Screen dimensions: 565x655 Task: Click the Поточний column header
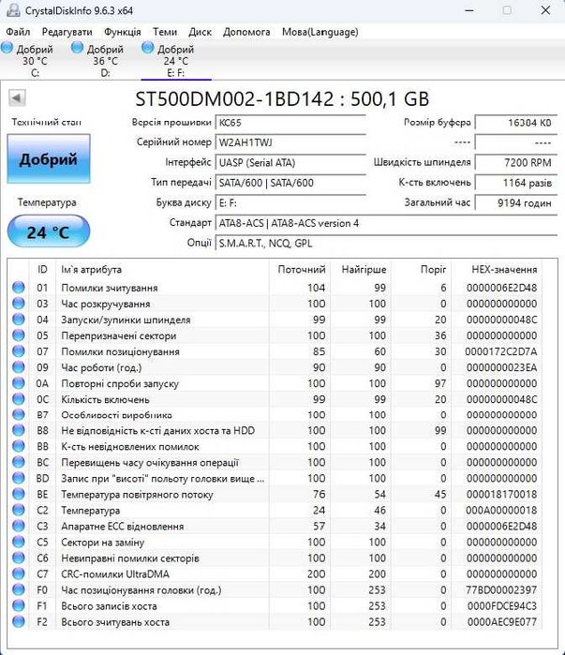[302, 270]
